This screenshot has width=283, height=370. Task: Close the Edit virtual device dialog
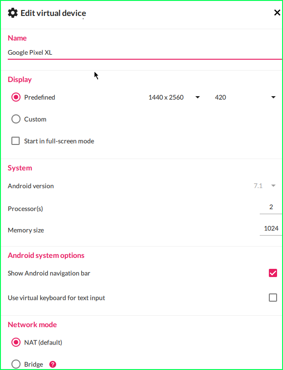pyautogui.click(x=277, y=13)
